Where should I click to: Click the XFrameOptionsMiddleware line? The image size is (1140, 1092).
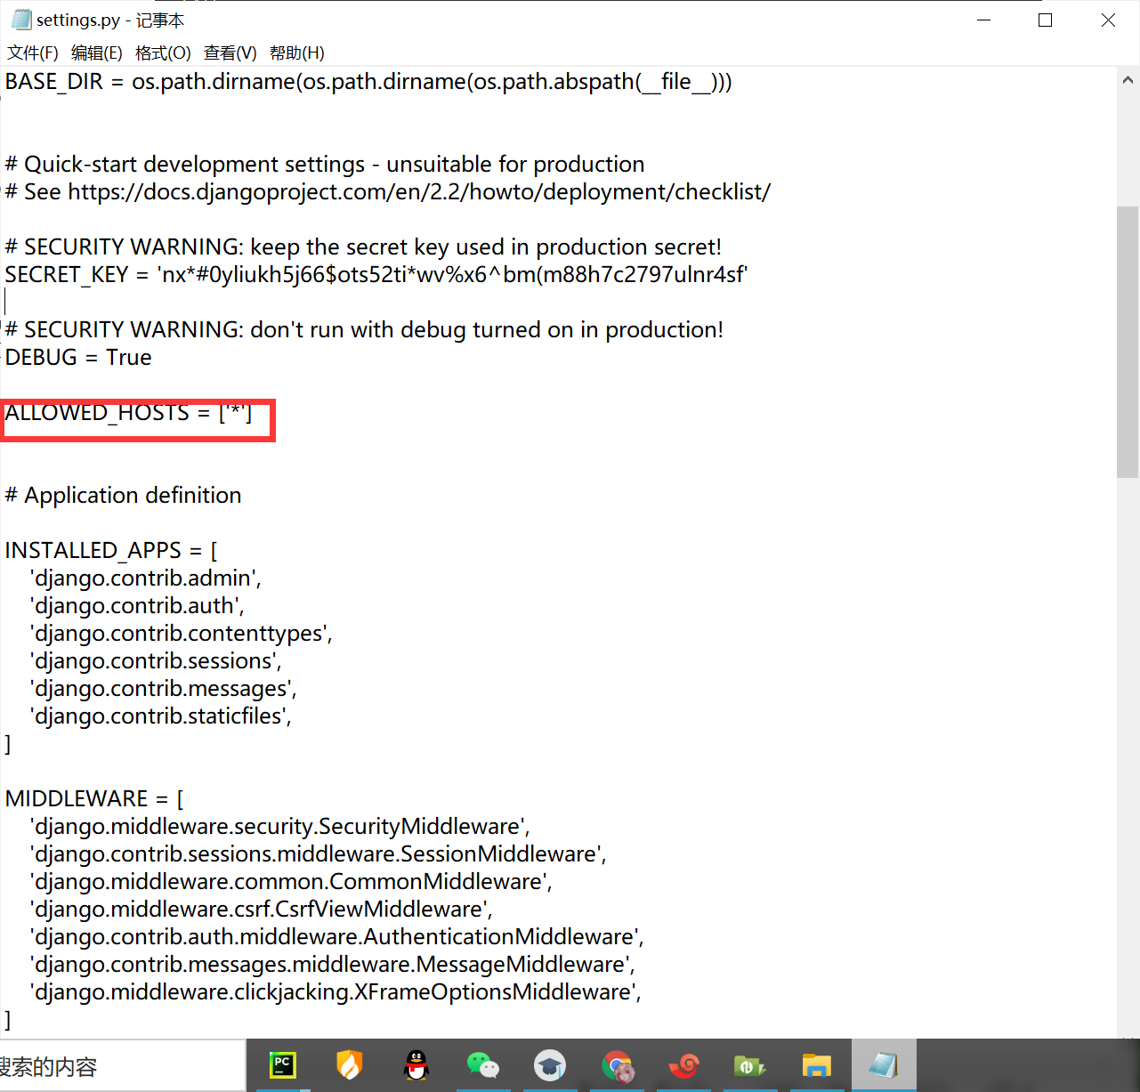[x=336, y=992]
